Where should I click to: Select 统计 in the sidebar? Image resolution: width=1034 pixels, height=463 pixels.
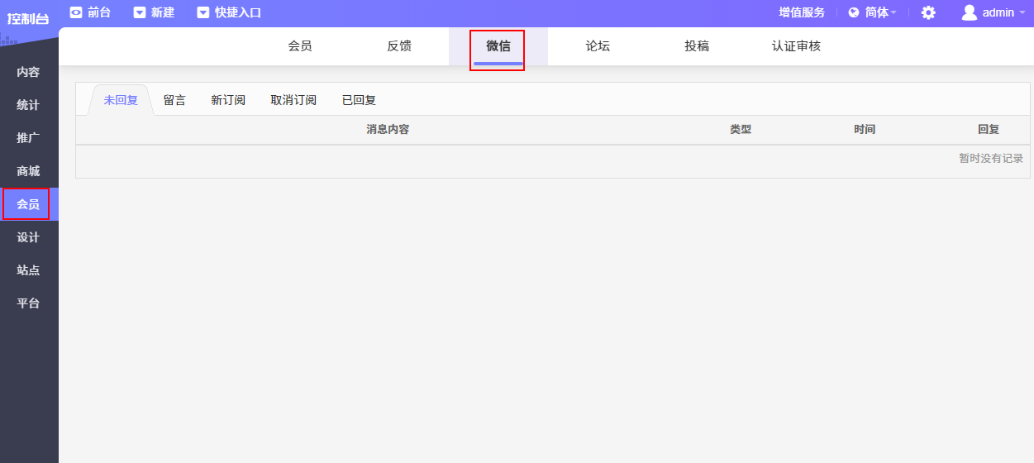pos(29,105)
